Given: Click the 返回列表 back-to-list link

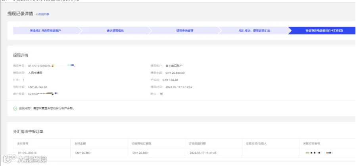Looking at the screenshot, I should pyautogui.click(x=42, y=14).
